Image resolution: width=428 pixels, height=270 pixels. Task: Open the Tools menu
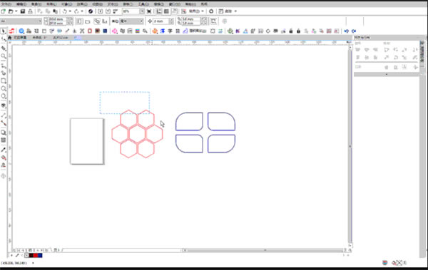143,4
